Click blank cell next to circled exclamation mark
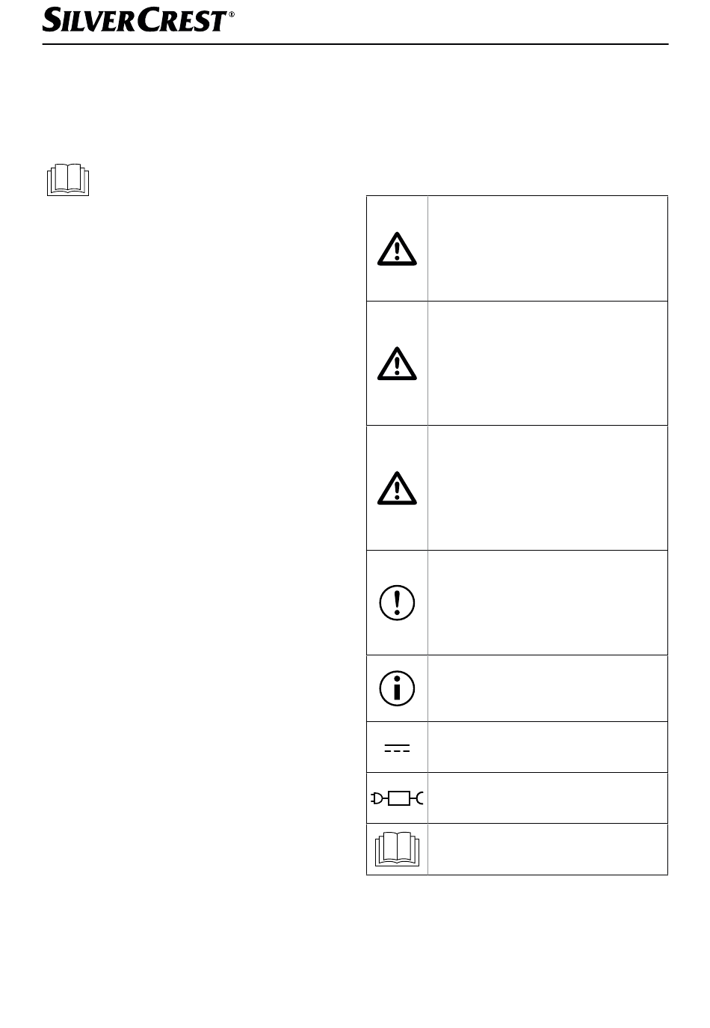 (x=547, y=603)
